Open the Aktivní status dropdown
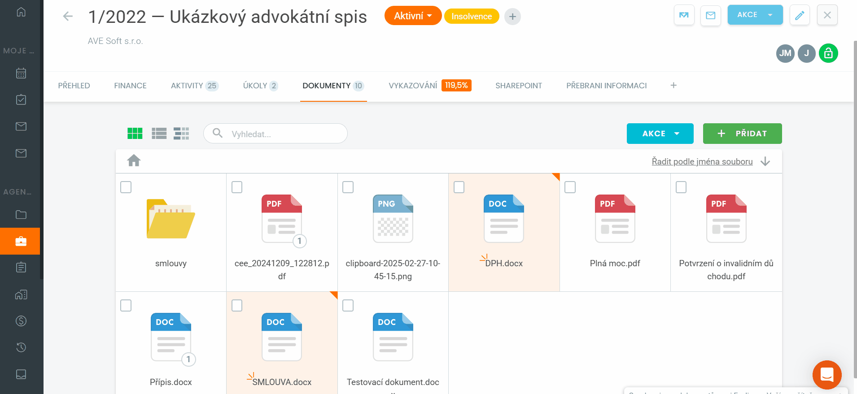The width and height of the screenshot is (857, 394). click(x=413, y=16)
